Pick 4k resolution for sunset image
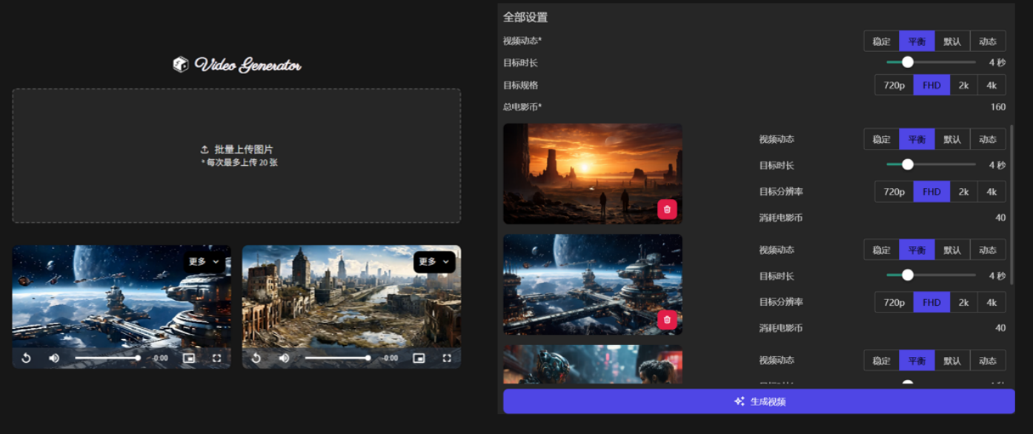1033x434 pixels. [x=992, y=192]
